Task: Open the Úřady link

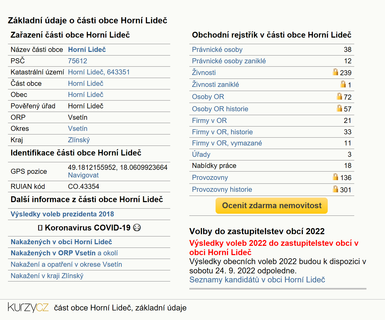Action: [201, 154]
